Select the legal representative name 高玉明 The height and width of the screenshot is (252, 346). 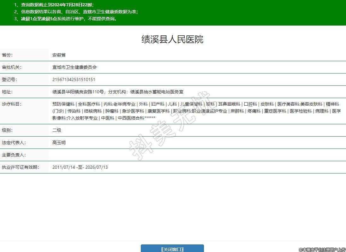click(x=59, y=143)
